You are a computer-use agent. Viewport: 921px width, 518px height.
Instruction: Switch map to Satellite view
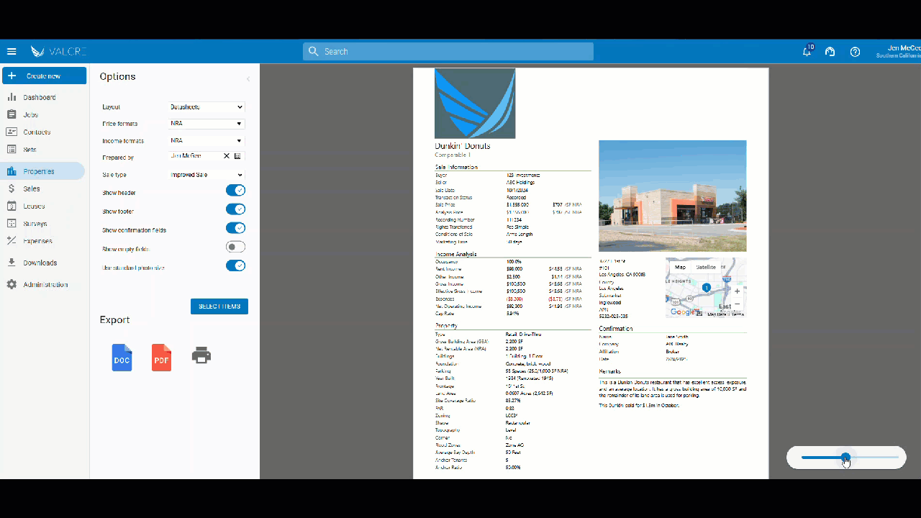(x=706, y=267)
